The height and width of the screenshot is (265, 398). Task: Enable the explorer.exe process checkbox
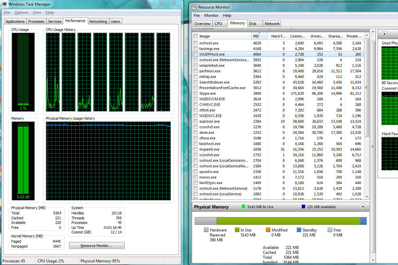(x=196, y=121)
